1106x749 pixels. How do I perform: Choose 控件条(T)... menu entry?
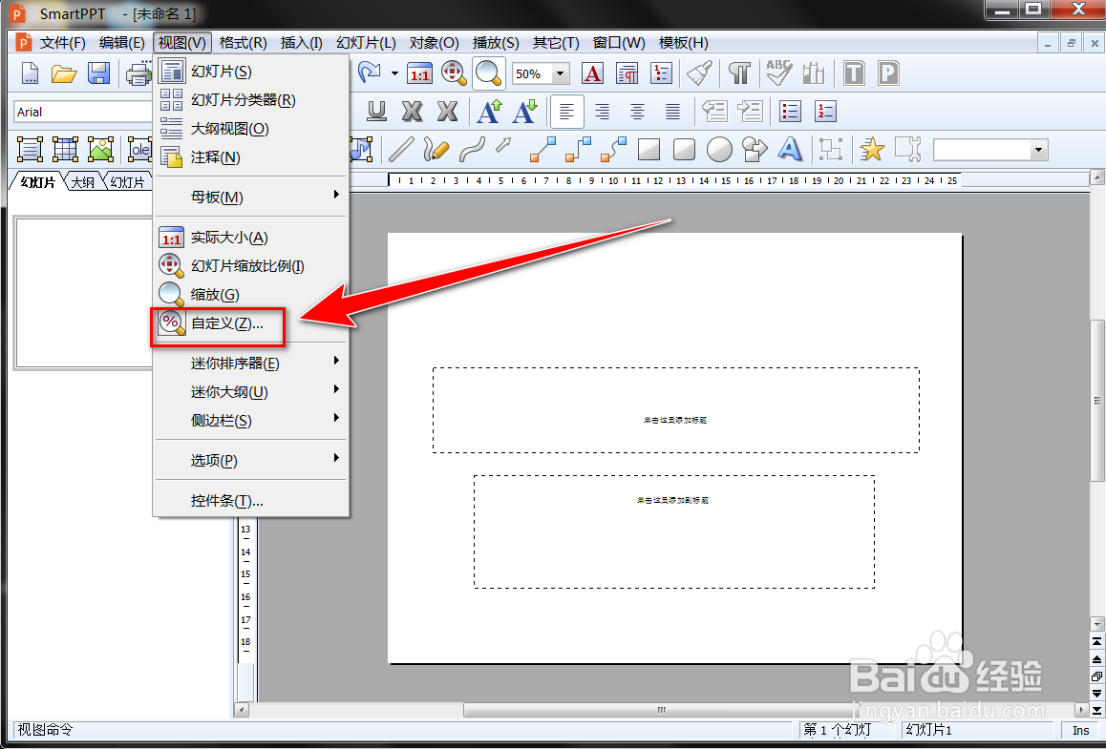coord(251,501)
